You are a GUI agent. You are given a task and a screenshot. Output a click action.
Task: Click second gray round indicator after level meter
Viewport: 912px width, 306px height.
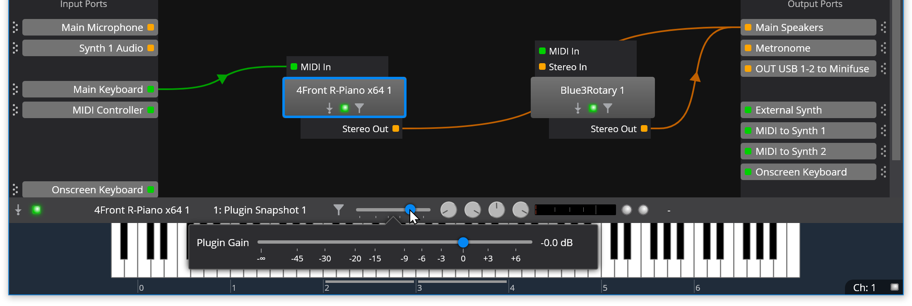click(x=643, y=210)
